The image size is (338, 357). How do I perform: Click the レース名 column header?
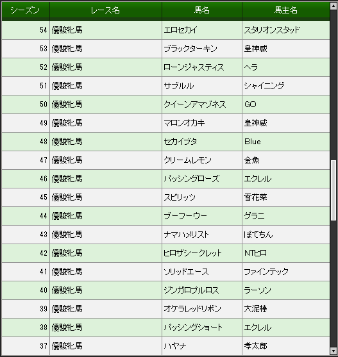(106, 10)
